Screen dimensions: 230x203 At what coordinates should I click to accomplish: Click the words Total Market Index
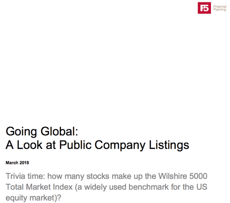[x=39, y=187]
